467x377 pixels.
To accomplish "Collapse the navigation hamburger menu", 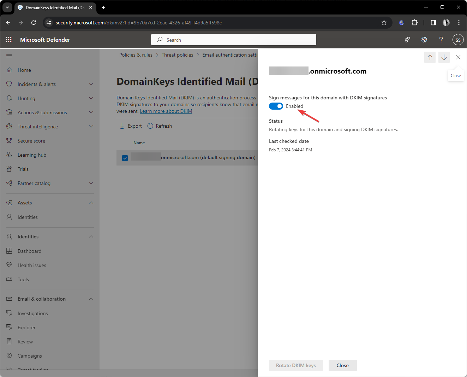I will click(9, 56).
